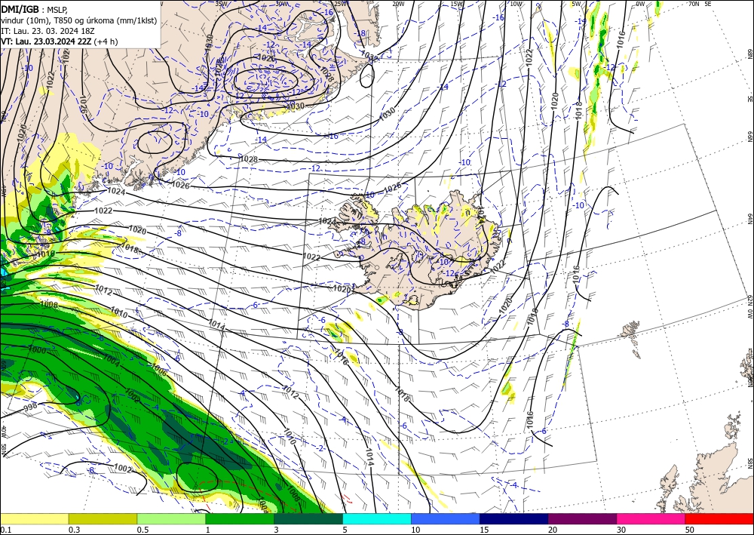Select the red 50+ legend swatch
Screen dimensions: 754x535
(x=719, y=518)
